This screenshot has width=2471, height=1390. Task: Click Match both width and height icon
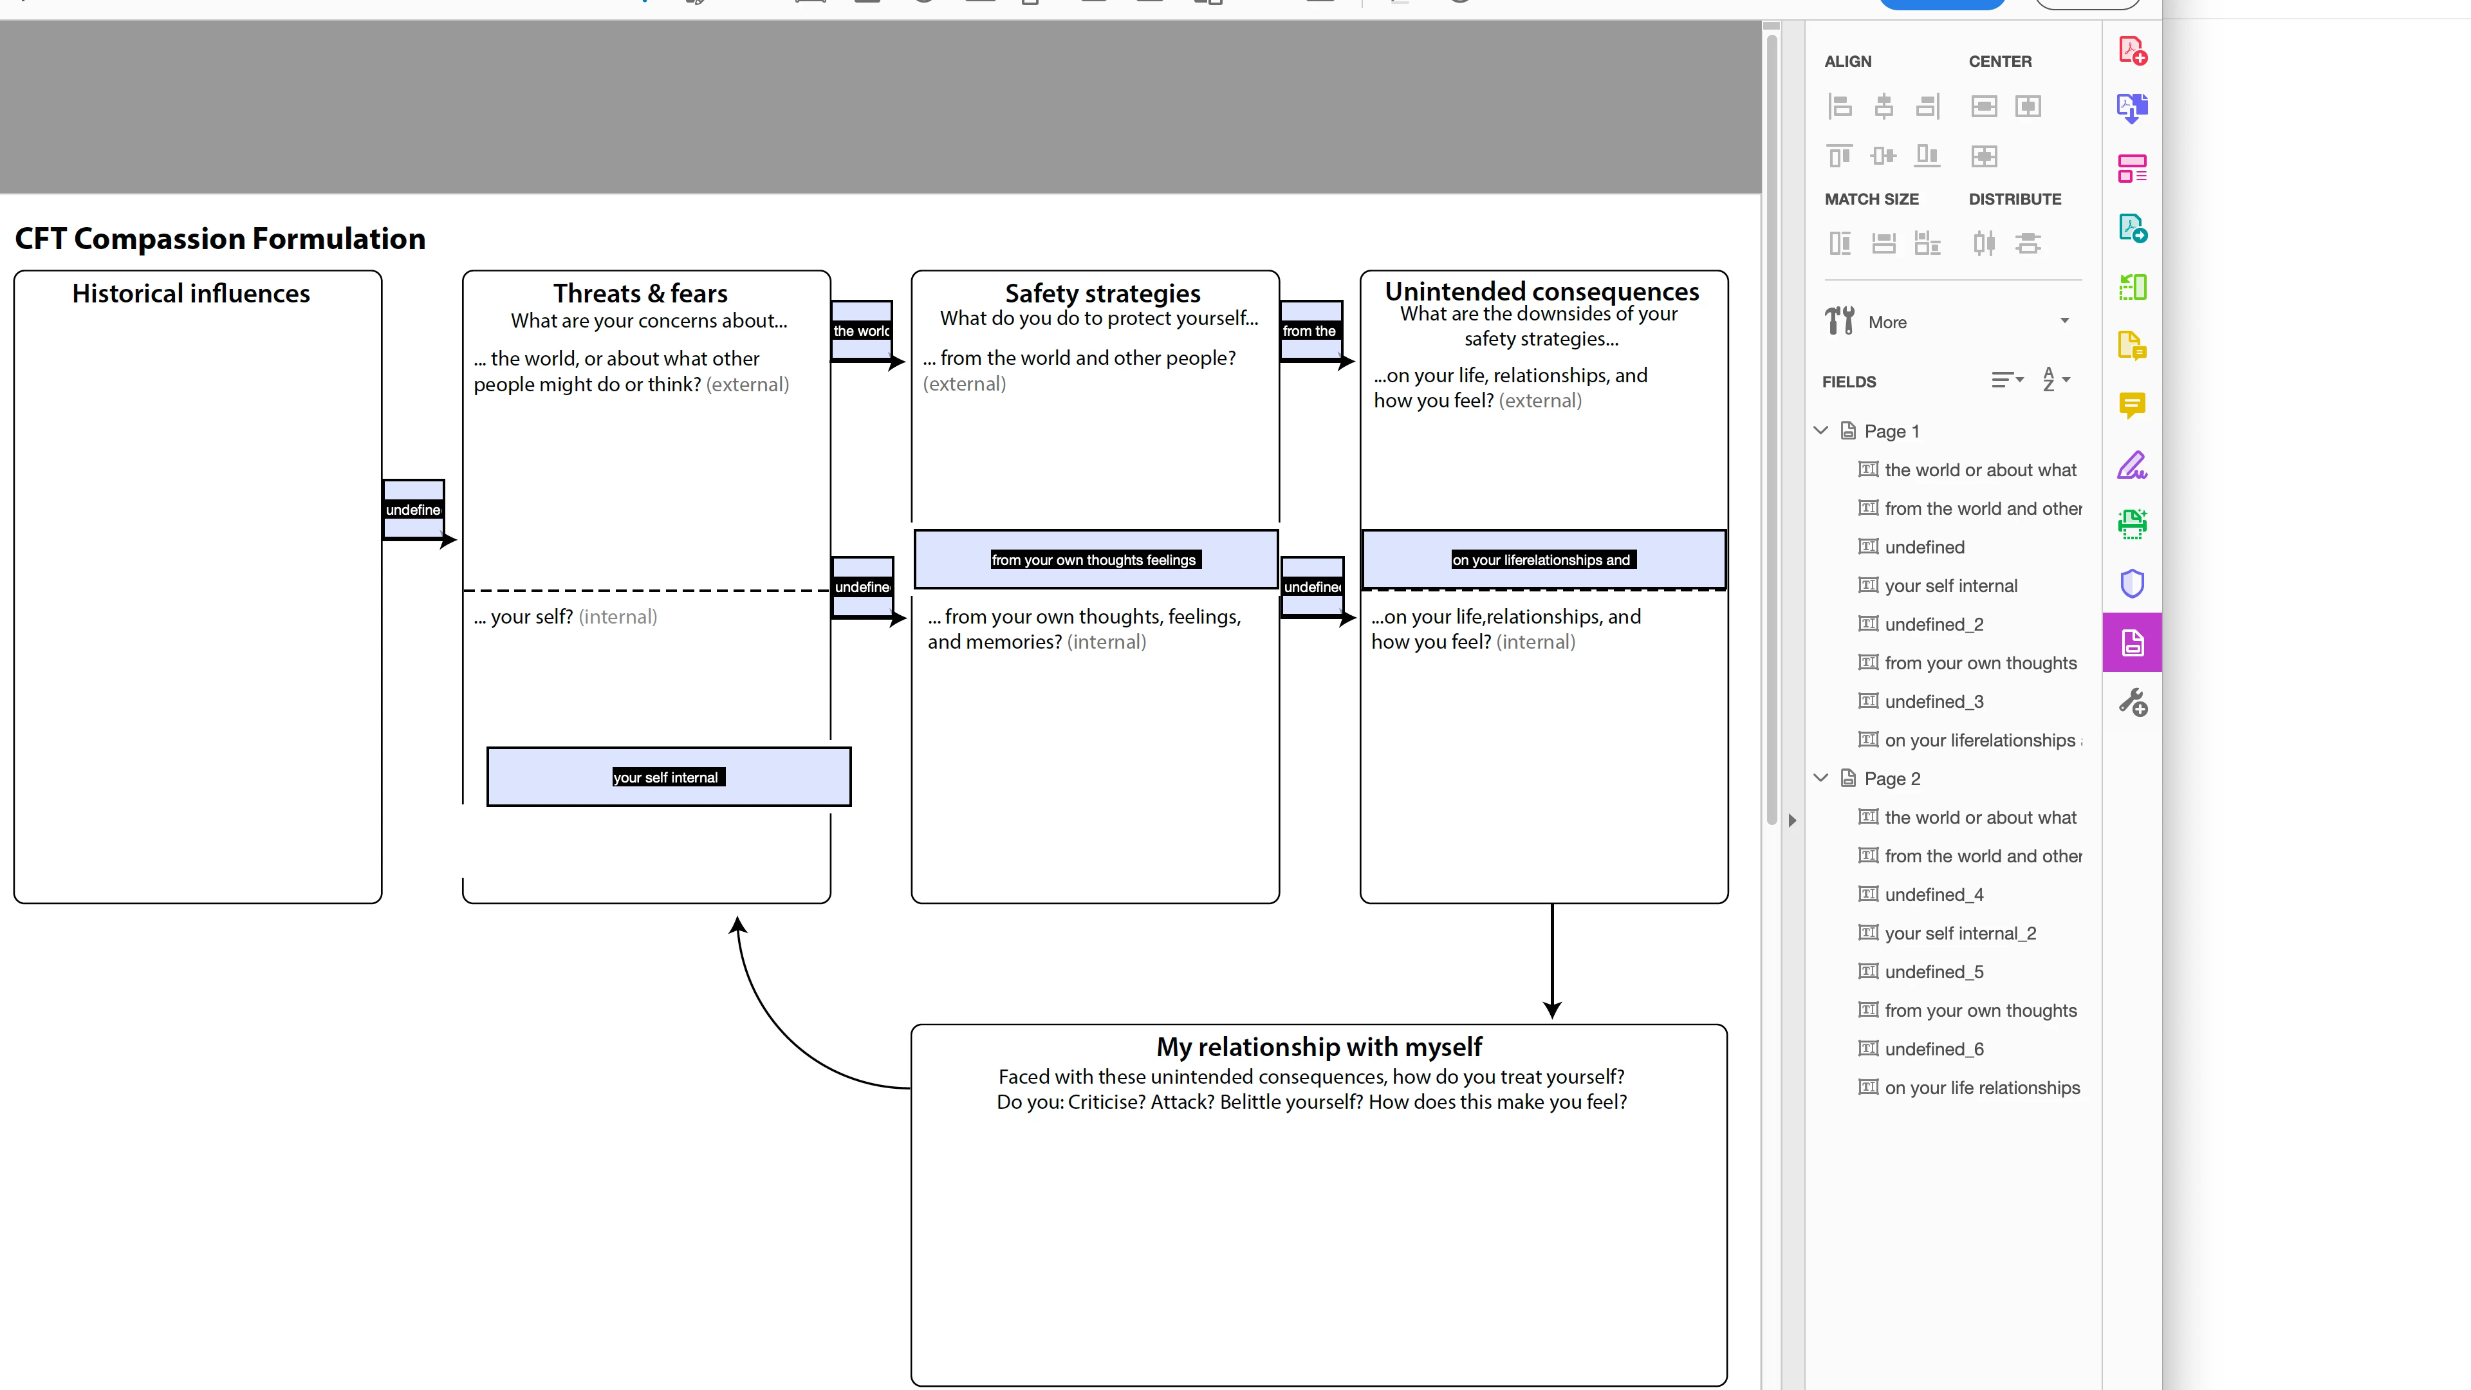point(1927,244)
